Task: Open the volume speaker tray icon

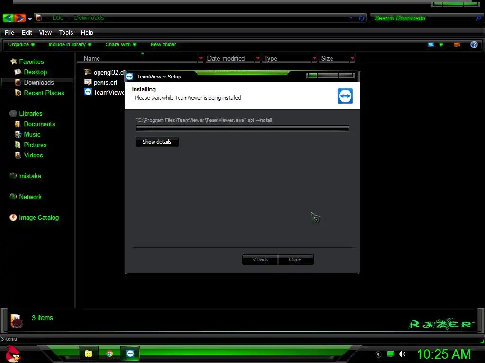Action: click(x=402, y=354)
